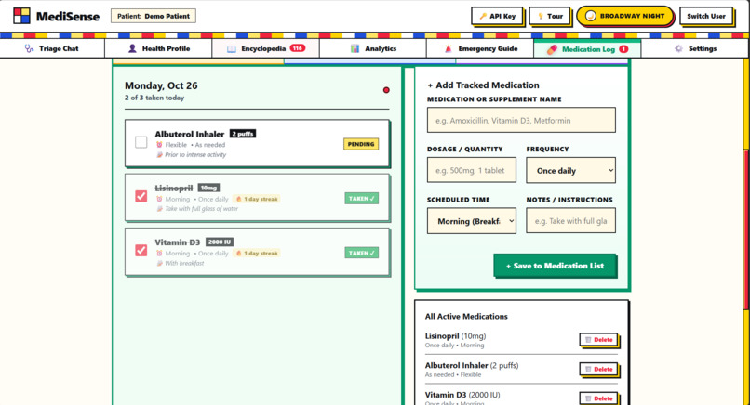Click the lightbulb icon on Tour button

[541, 16]
